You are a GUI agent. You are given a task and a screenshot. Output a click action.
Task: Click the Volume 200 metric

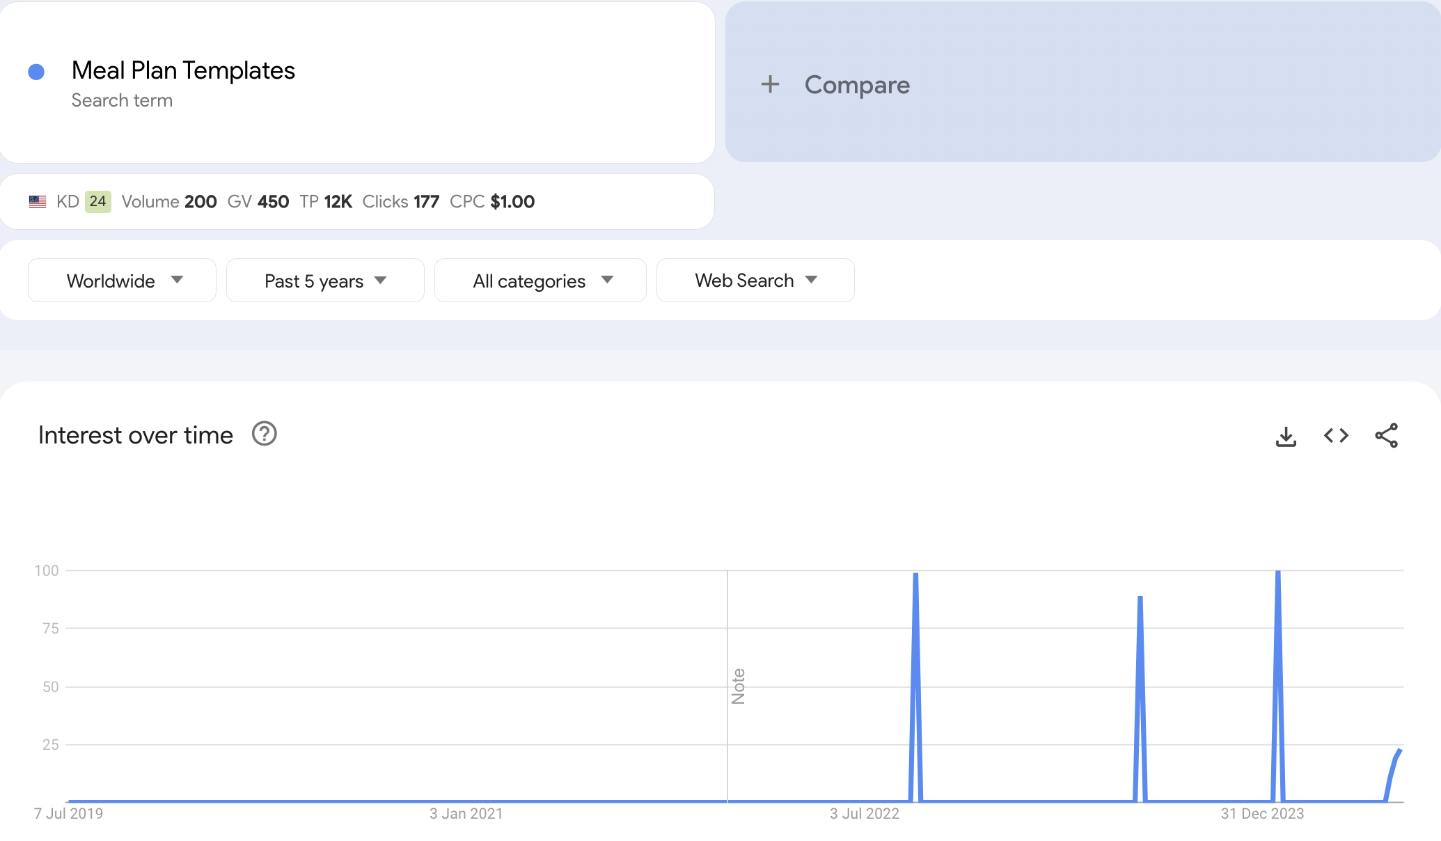169,202
